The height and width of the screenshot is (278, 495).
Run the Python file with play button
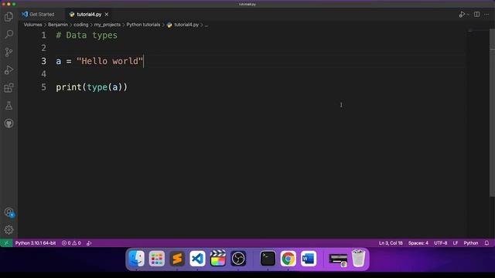[462, 15]
